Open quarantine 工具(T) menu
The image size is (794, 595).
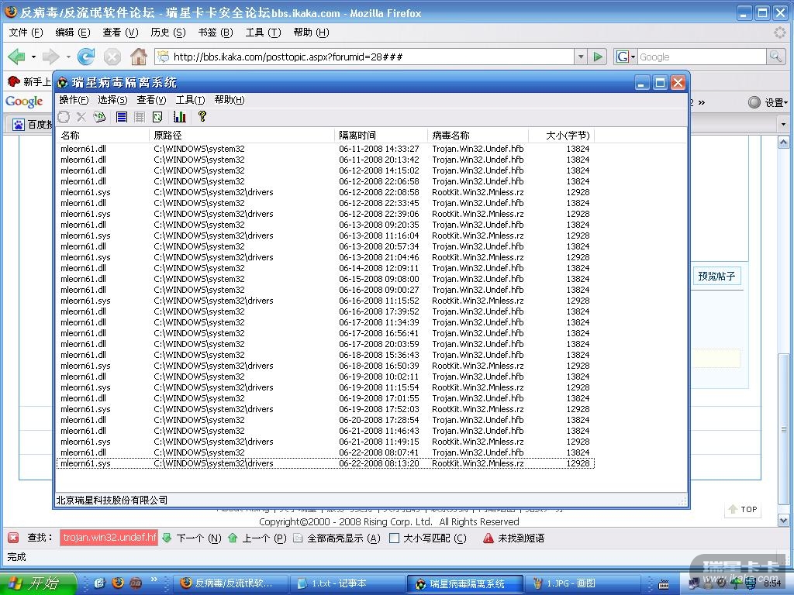[x=191, y=100]
